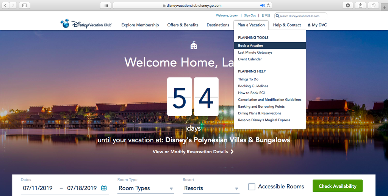Open Destinations menu
The image size is (388, 196).
coord(218,25)
